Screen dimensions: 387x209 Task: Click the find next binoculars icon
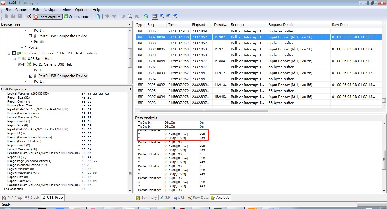pyautogui.click(x=137, y=16)
